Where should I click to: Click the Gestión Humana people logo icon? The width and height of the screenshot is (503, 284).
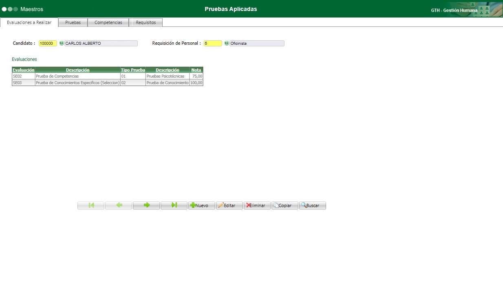click(x=484, y=10)
